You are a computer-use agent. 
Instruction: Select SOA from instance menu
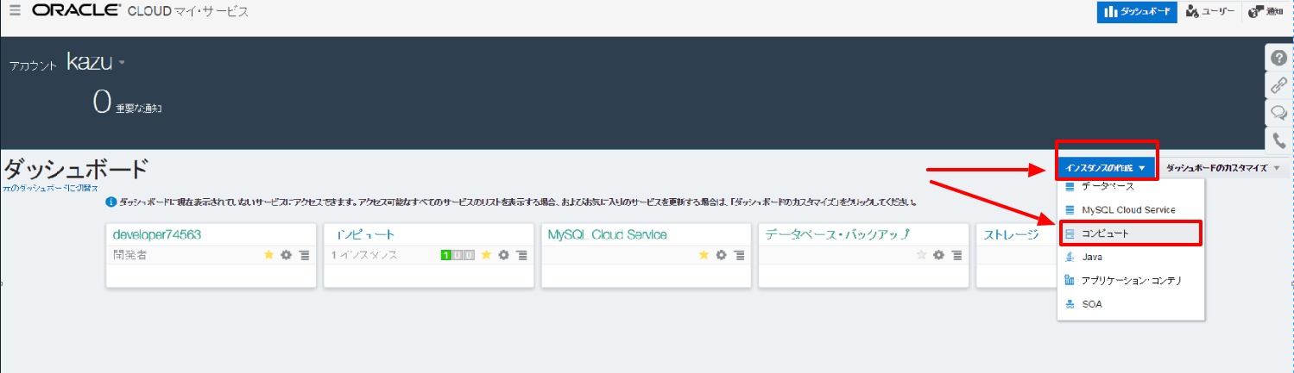[x=1130, y=304]
